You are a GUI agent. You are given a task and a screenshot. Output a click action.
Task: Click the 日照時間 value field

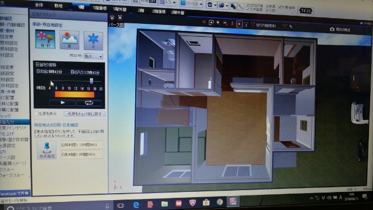click(x=82, y=145)
